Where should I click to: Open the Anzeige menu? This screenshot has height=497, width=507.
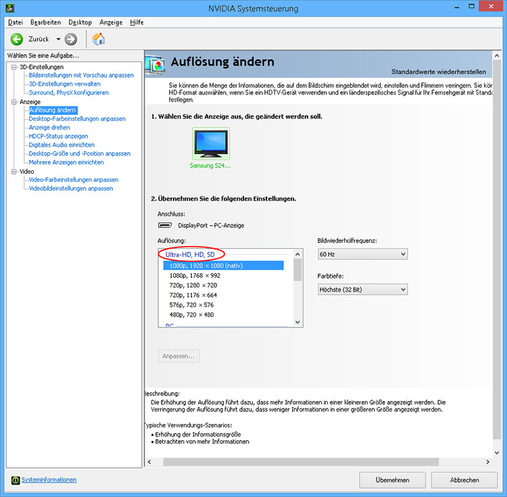(x=111, y=22)
